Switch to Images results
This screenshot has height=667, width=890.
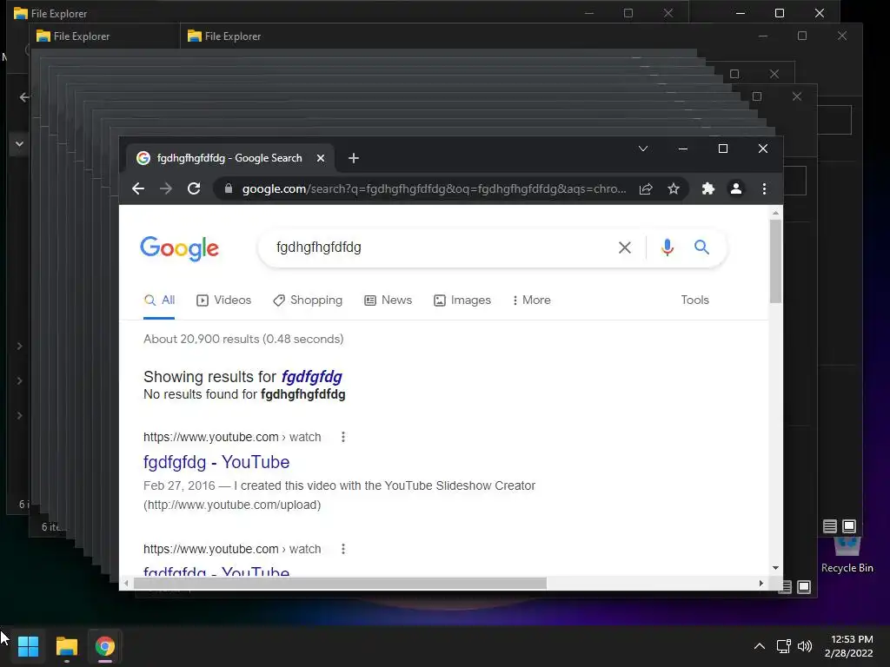click(x=462, y=300)
